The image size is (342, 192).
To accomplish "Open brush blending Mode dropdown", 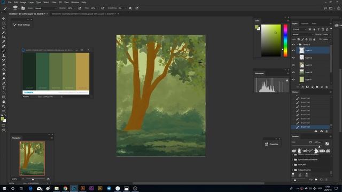I will [46, 8].
